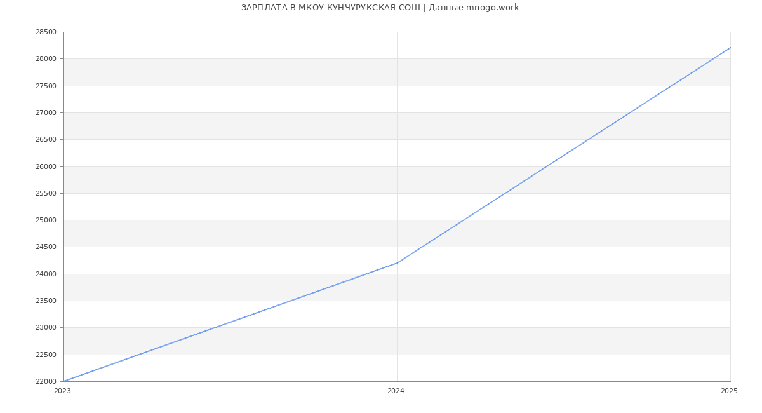The image size is (762, 413).
Task: Click the 2024 x-axis label
Action: tap(396, 391)
